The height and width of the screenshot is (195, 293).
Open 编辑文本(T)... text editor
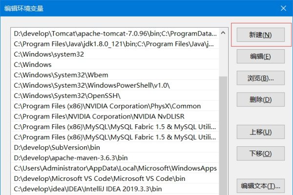pos(260,186)
